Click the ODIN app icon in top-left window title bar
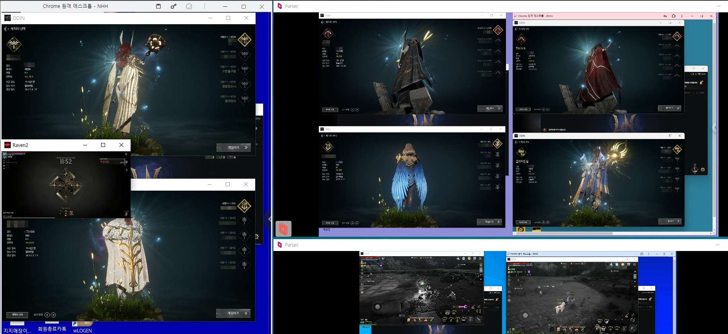The height and width of the screenshot is (334, 728). click(8, 18)
